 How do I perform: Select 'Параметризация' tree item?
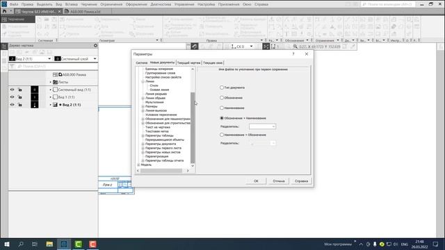click(156, 156)
